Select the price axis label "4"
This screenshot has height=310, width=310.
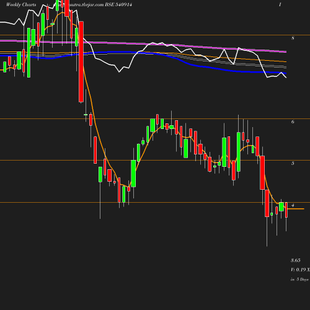[x=293, y=205]
